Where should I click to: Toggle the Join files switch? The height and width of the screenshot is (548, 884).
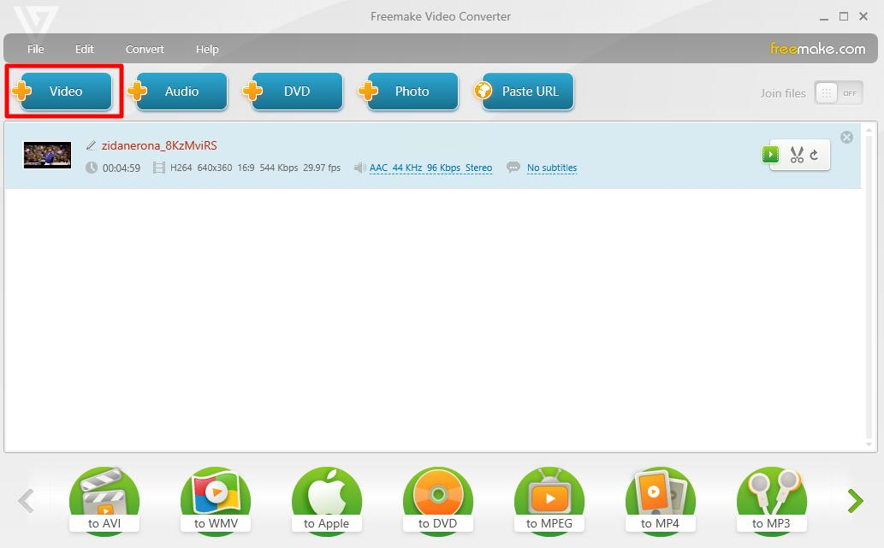coord(839,93)
